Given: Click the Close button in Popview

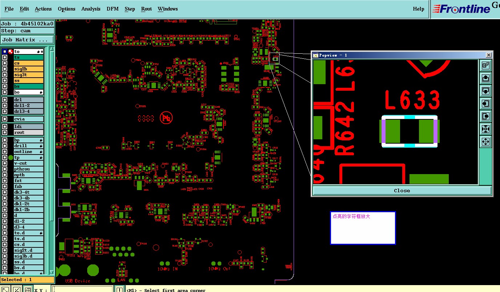Looking at the screenshot, I should [x=402, y=190].
